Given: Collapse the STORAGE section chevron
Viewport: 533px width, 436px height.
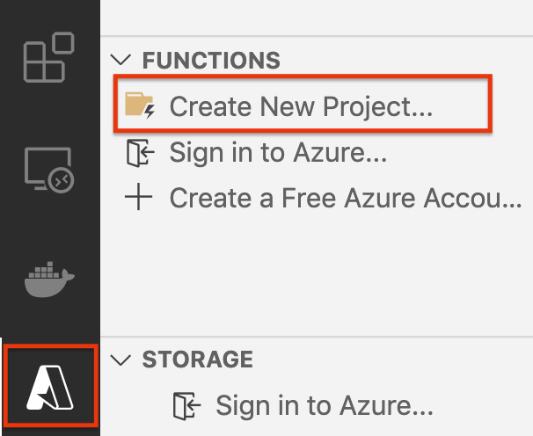Looking at the screenshot, I should click(x=120, y=360).
